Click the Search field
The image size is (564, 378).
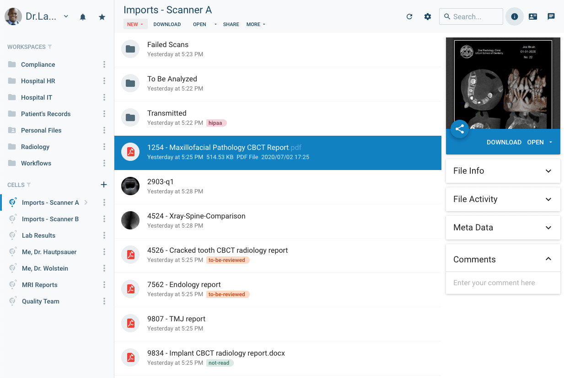tap(471, 16)
